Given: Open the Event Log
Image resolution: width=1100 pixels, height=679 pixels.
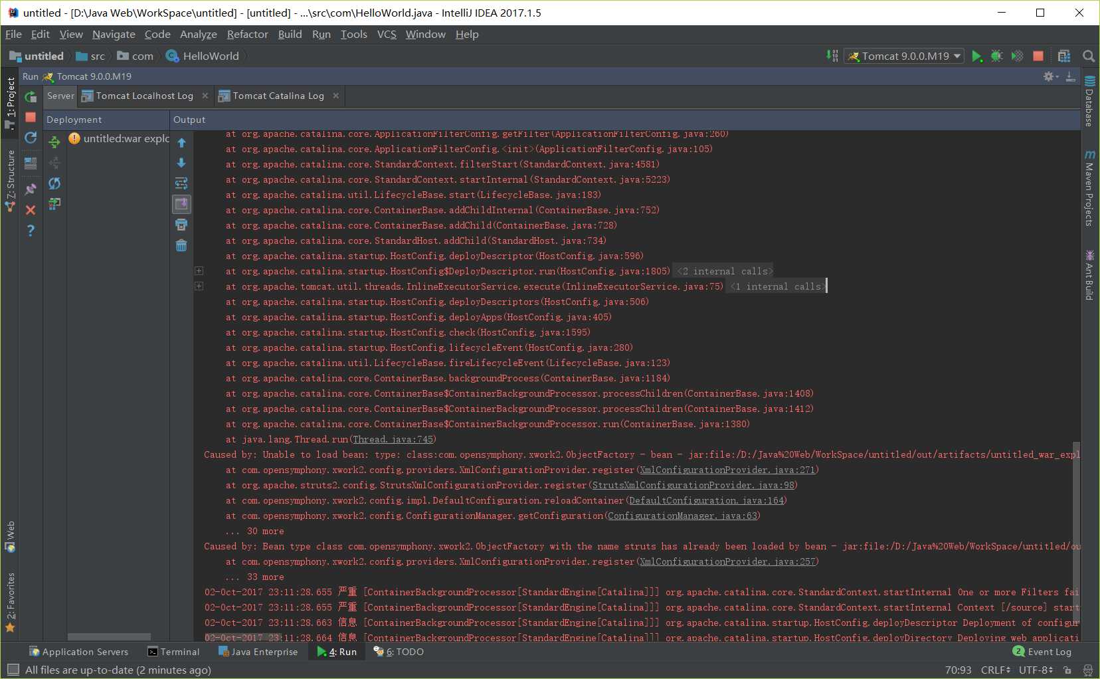Looking at the screenshot, I should (1042, 652).
